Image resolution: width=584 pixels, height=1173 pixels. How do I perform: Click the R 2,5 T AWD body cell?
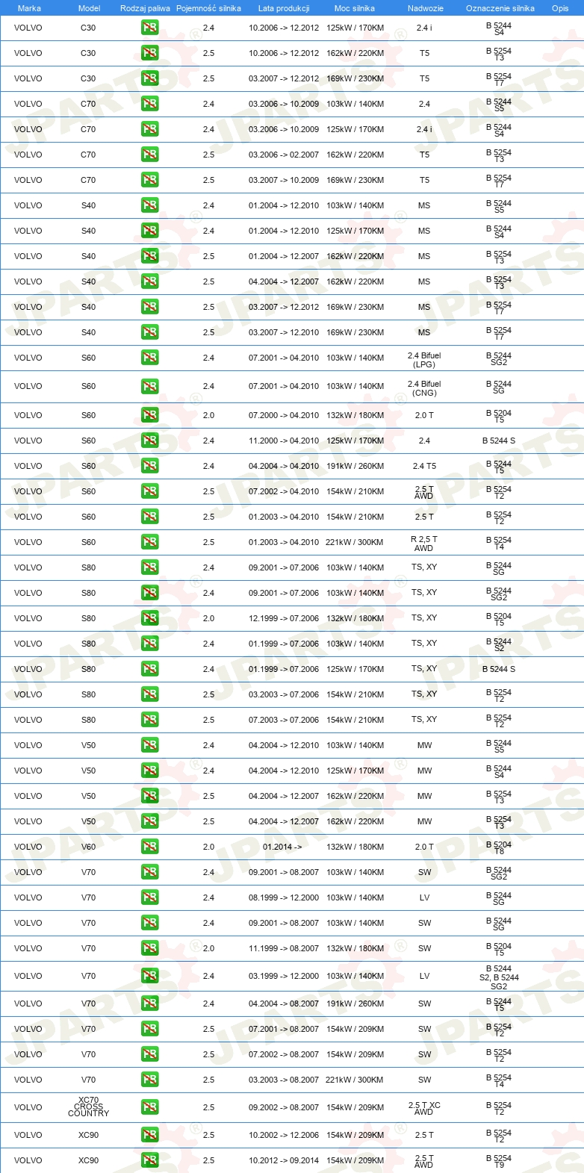(x=424, y=544)
